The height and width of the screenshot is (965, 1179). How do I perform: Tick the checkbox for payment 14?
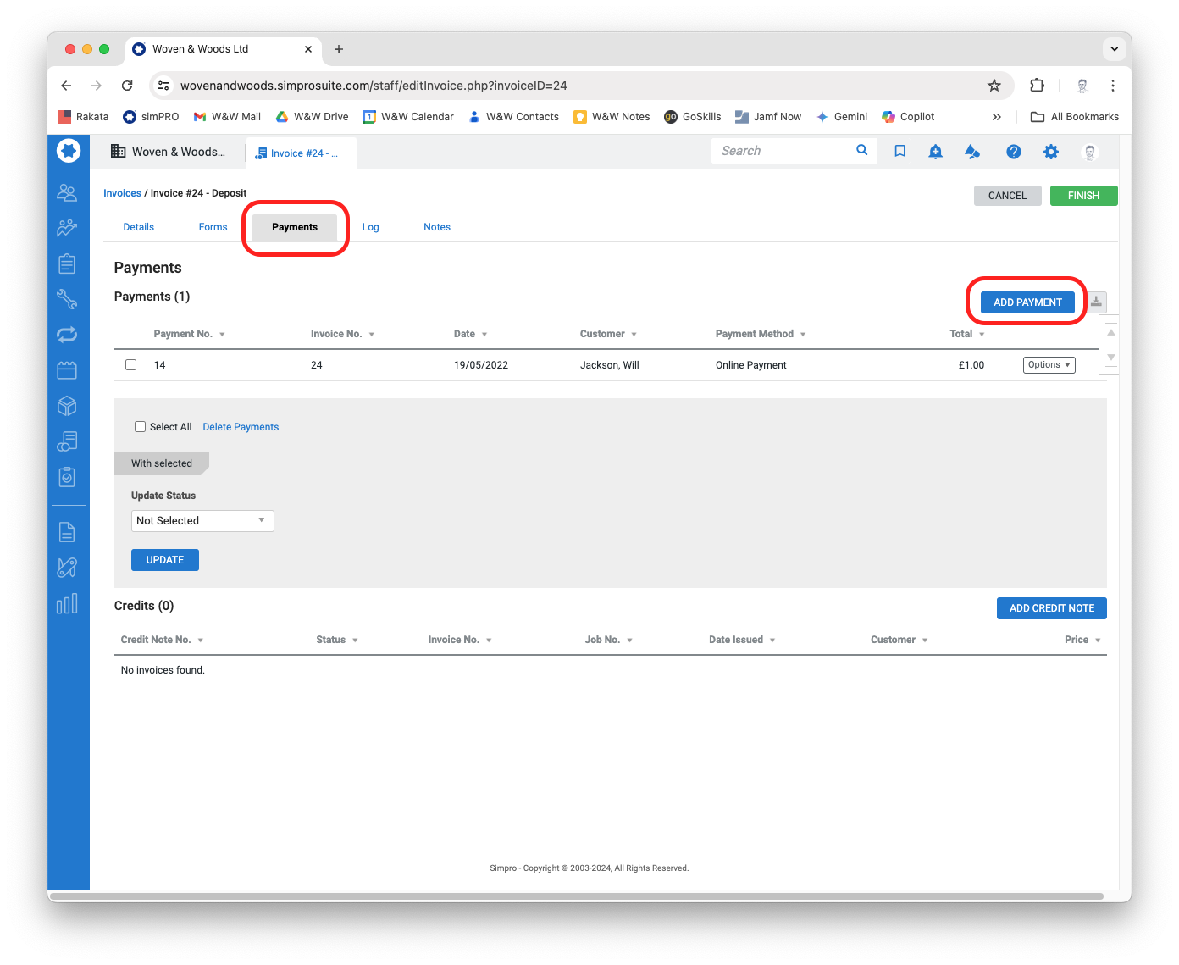(131, 365)
